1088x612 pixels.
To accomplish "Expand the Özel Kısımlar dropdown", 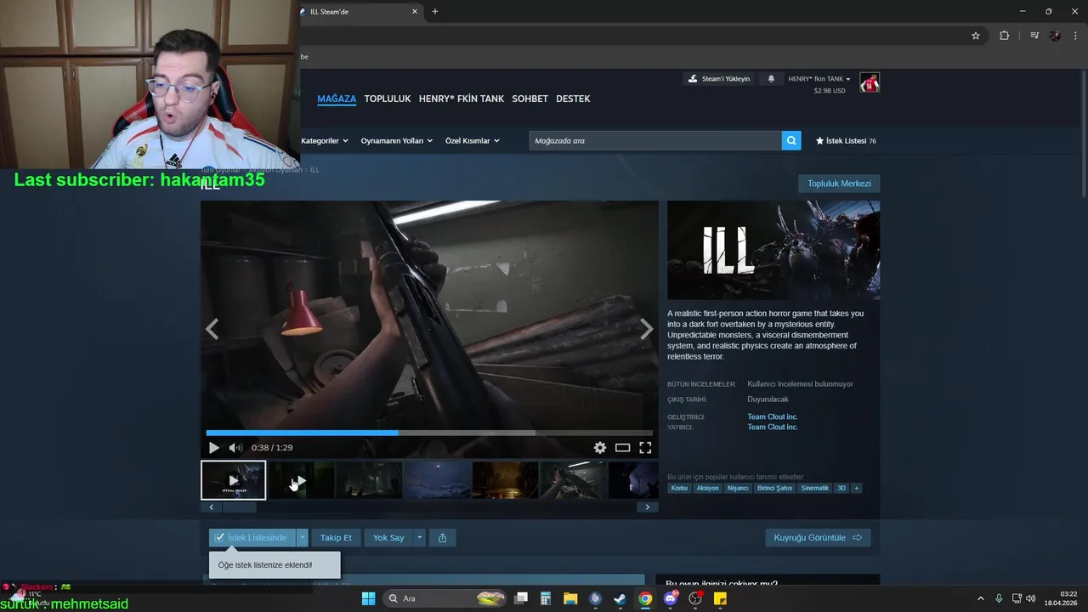I will coord(473,141).
